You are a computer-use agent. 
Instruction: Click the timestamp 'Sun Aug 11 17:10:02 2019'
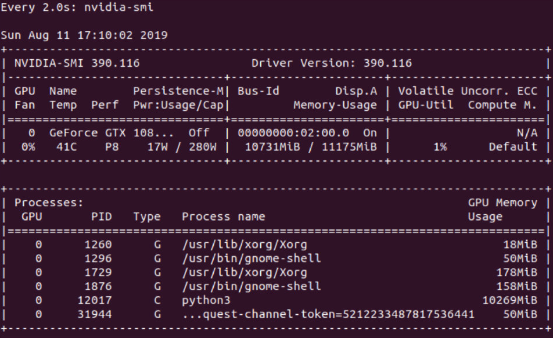(x=84, y=35)
